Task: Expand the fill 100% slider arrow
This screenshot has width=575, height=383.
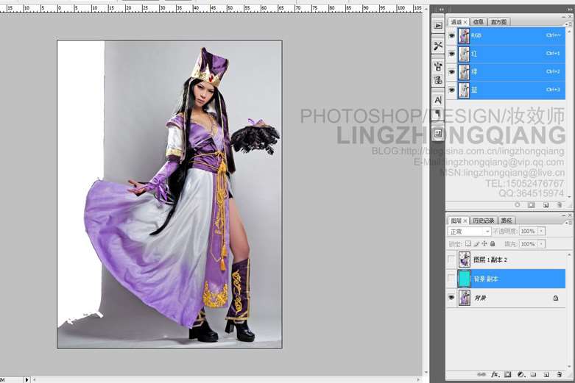Action: pos(541,244)
